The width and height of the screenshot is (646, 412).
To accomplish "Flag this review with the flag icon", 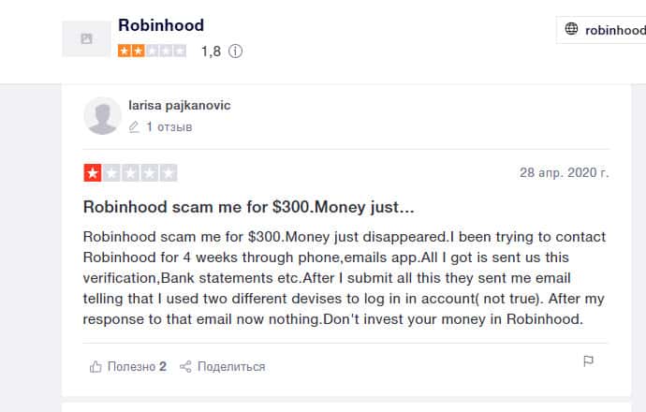I will click(x=588, y=361).
